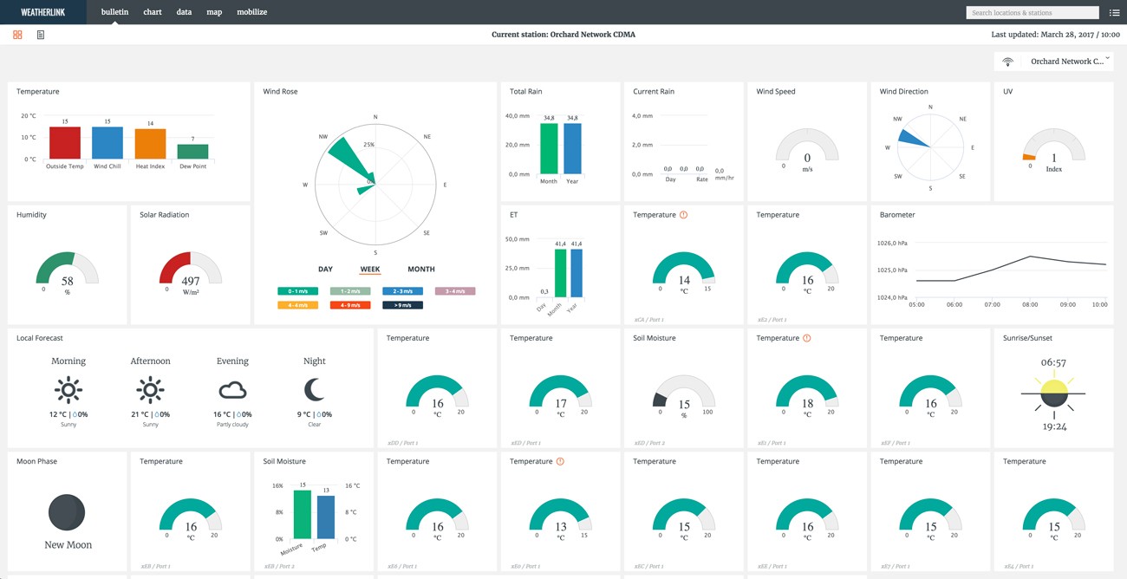
Task: Click the Search locations & stations field
Action: (x=1032, y=13)
